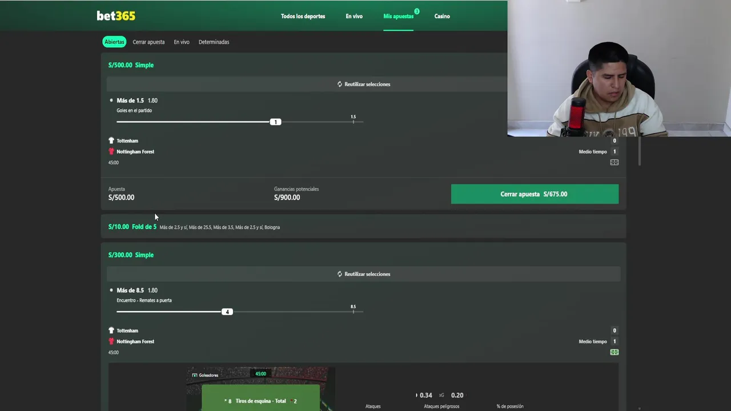The height and width of the screenshot is (411, 731).
Task: Switch to Determinadas tab
Action: [x=214, y=42]
